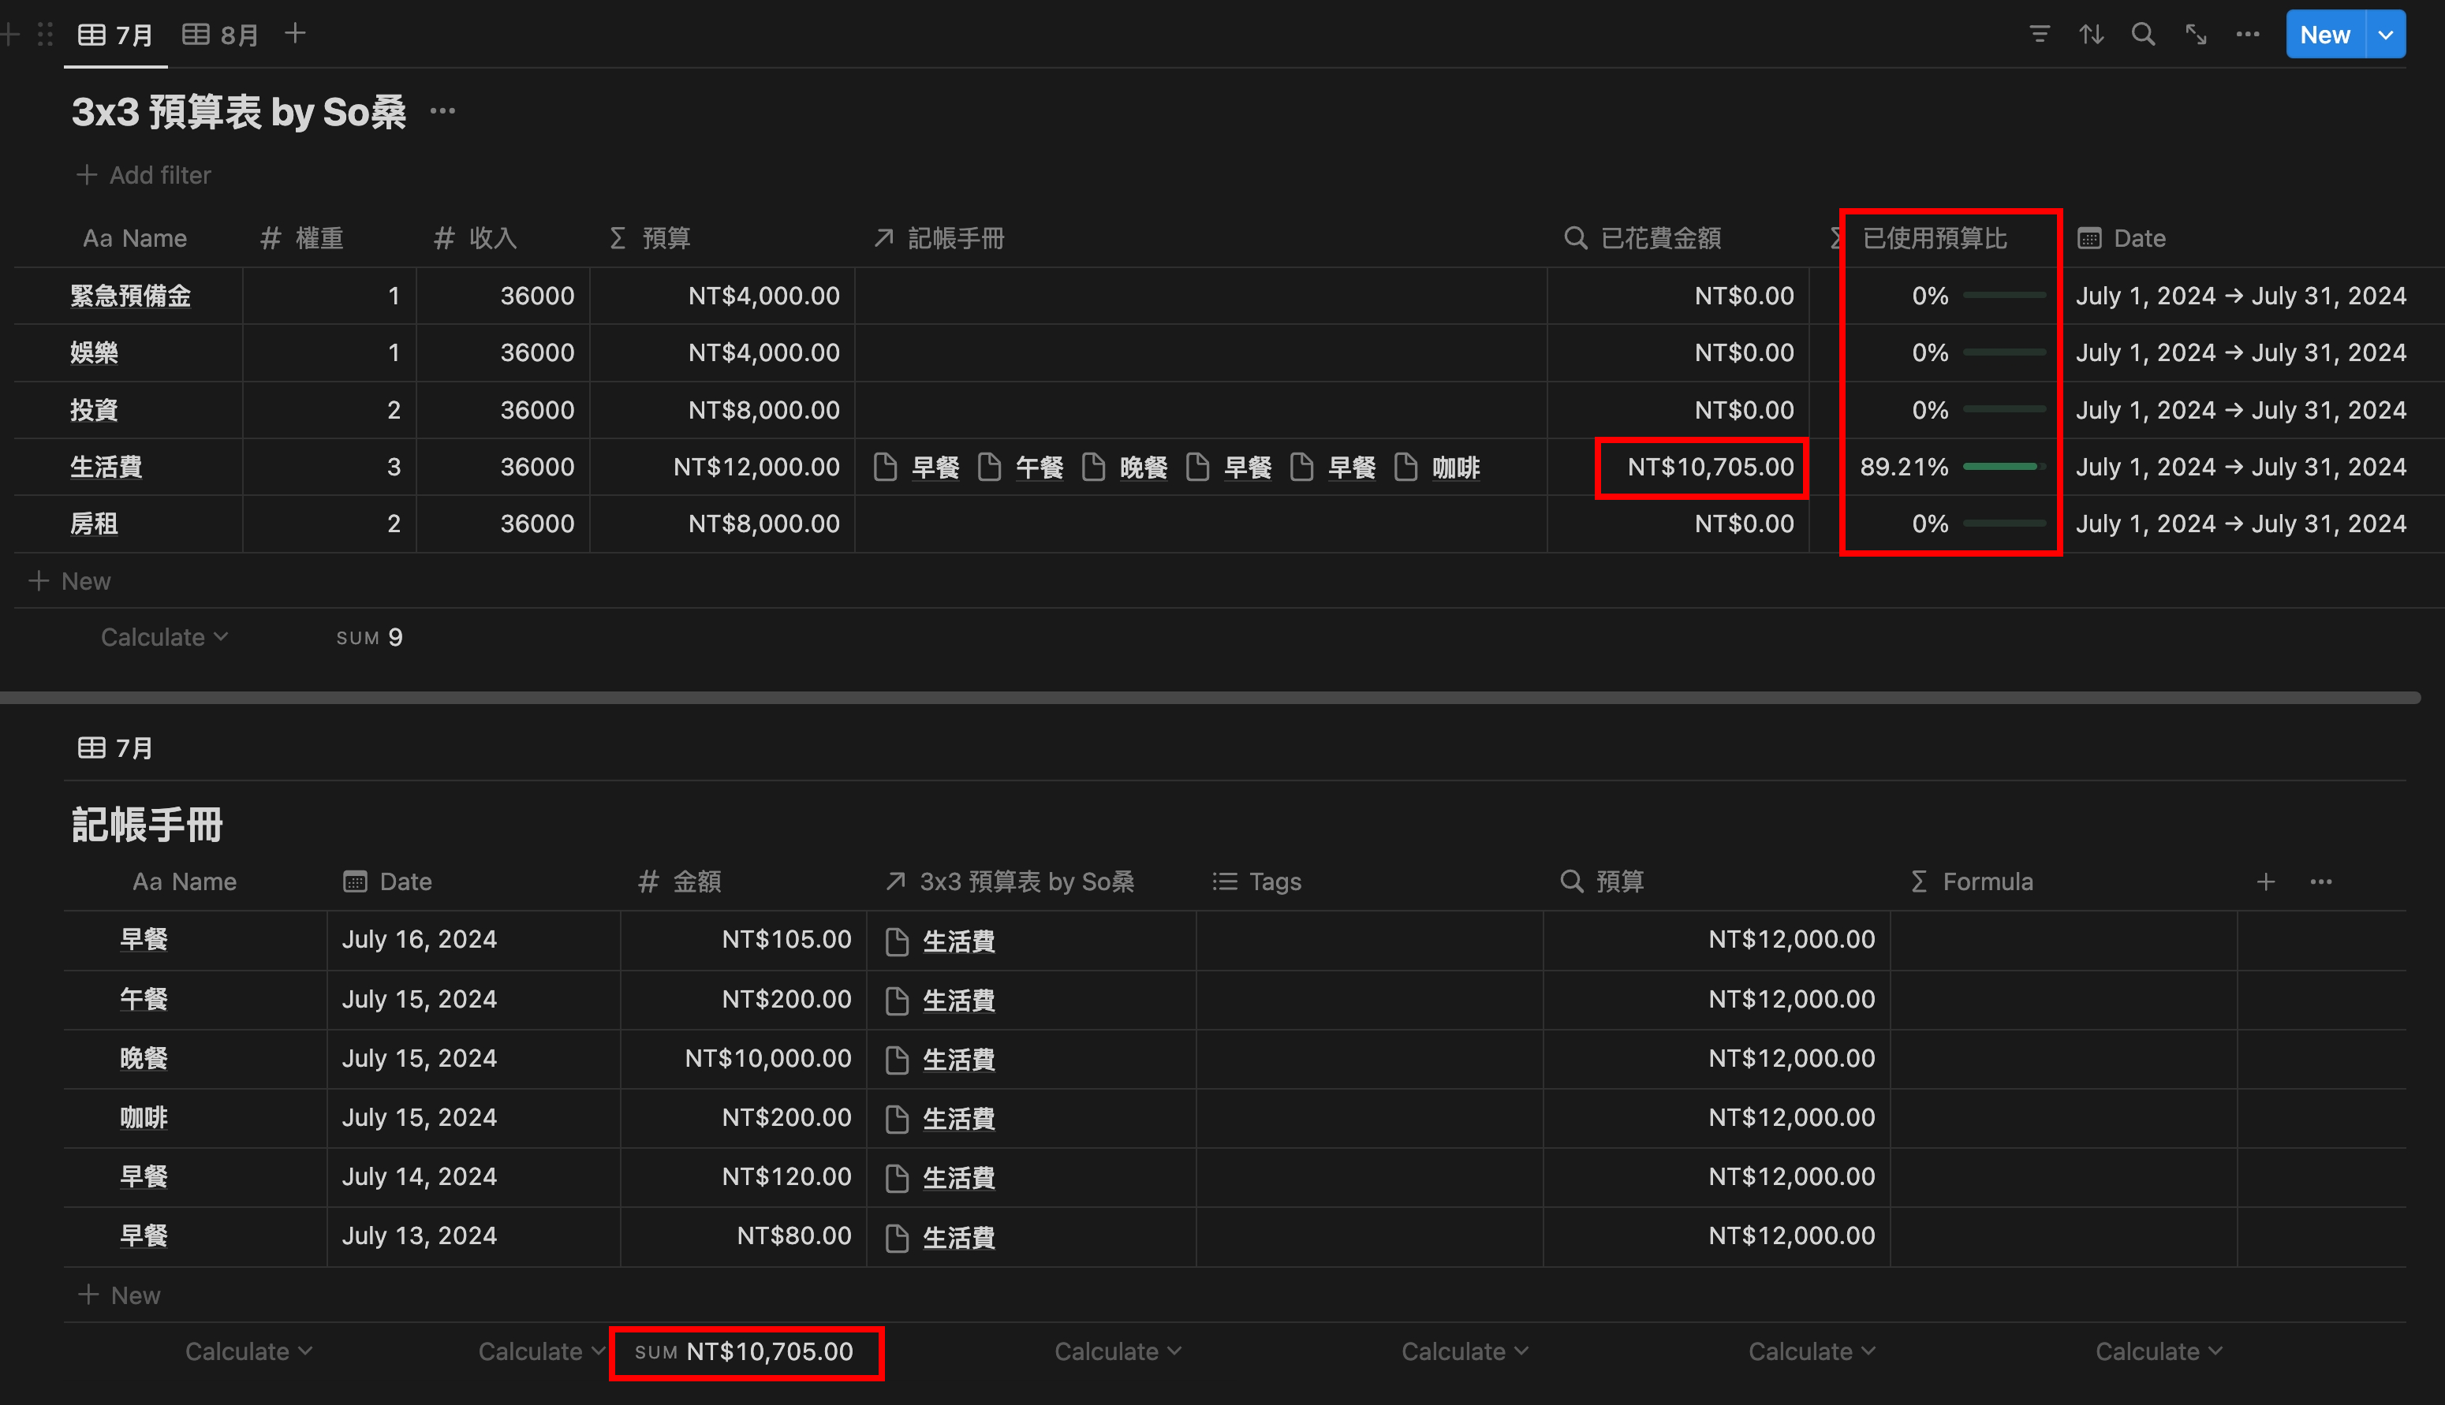Select the 7月 view tab of 記帳手冊
The height and width of the screenshot is (1405, 2445).
116,748
